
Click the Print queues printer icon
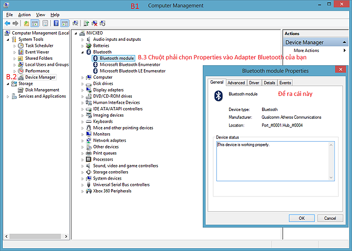coord(88,153)
